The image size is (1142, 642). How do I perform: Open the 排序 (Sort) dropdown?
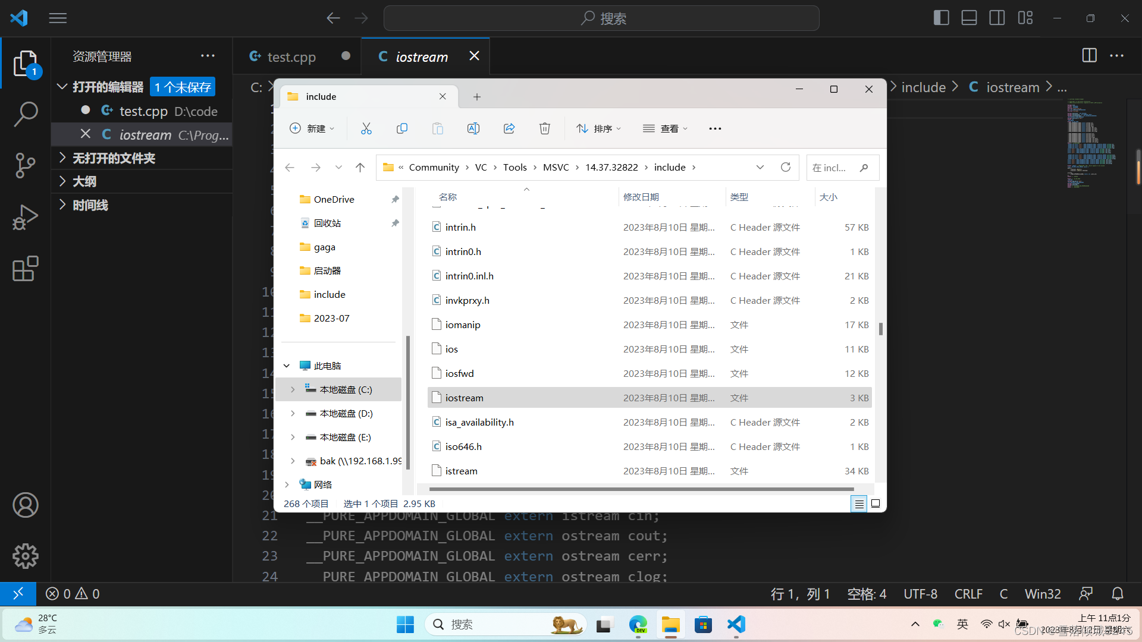tap(599, 128)
